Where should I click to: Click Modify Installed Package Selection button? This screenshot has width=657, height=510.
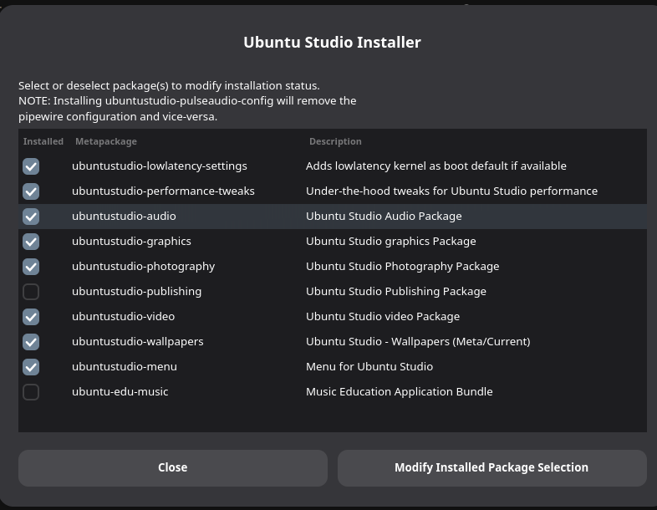pyautogui.click(x=491, y=467)
